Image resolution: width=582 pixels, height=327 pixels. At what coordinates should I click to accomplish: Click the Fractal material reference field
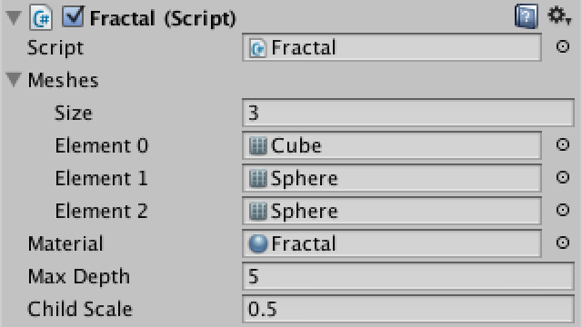point(392,243)
